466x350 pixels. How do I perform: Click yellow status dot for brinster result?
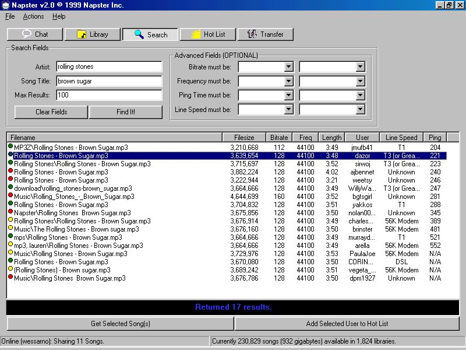[x=10, y=228]
